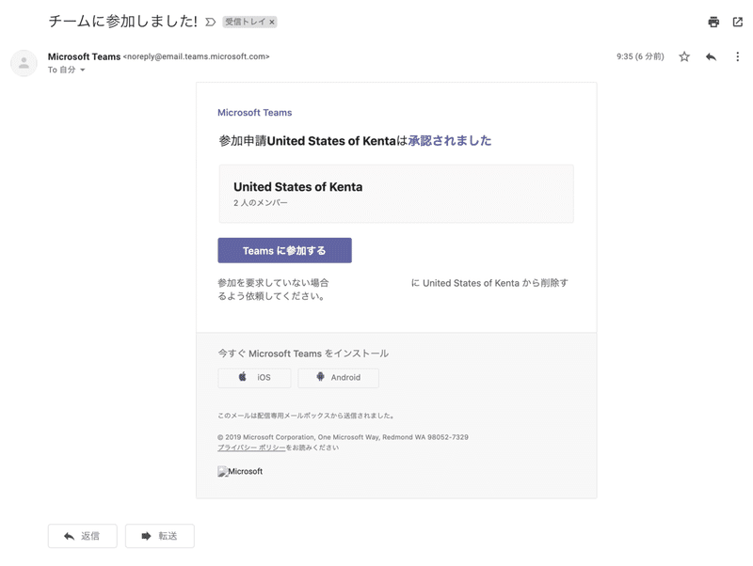Click the sender avatar icon
The image size is (753, 566).
(24, 63)
